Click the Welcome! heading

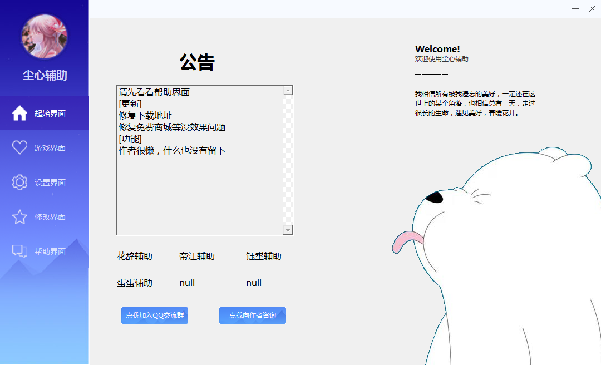(437, 49)
